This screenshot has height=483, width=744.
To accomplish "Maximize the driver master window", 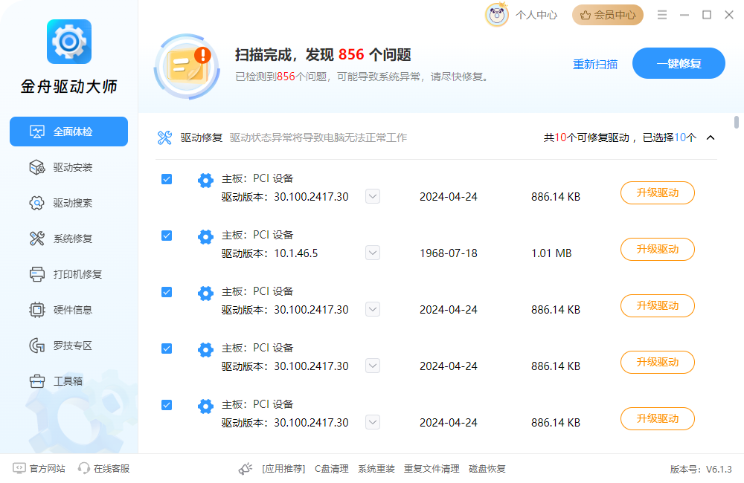I will [707, 15].
